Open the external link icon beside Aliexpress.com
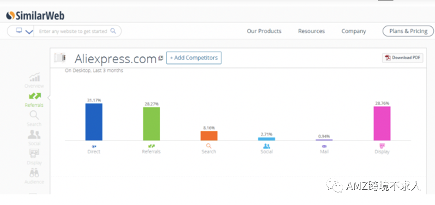The image size is (435, 205). tap(161, 58)
